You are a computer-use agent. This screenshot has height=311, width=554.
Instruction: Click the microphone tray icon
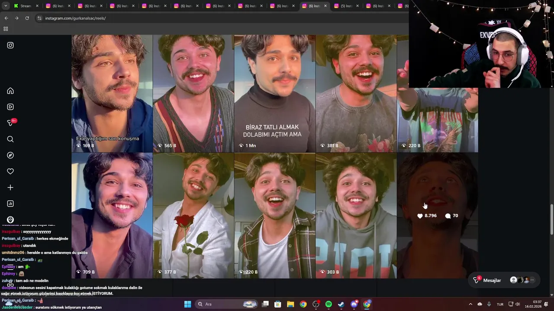489,304
